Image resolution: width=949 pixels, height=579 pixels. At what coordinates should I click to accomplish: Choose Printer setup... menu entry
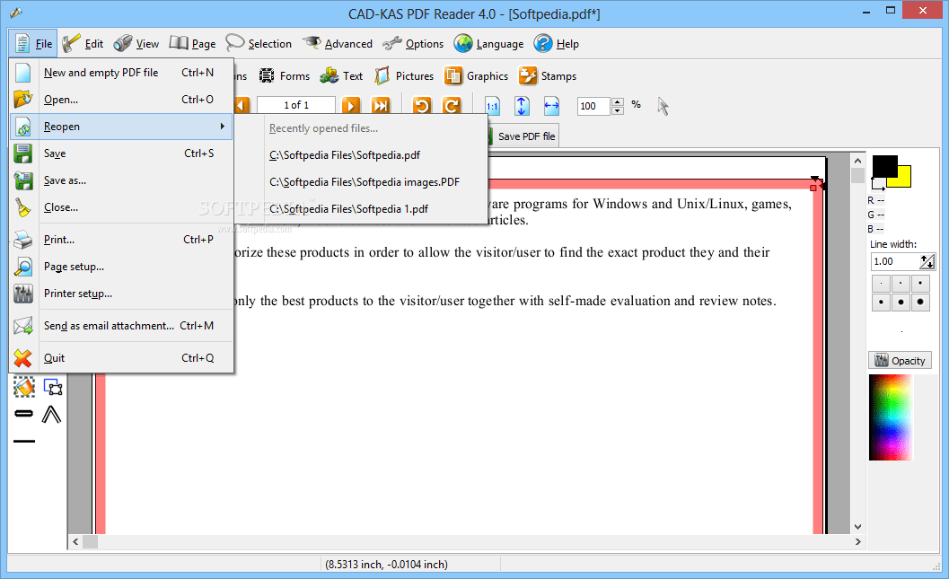121,294
